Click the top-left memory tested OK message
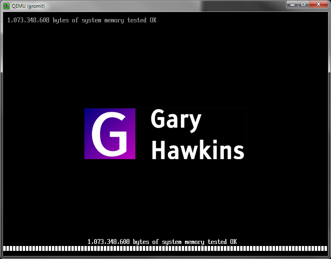 click(x=82, y=20)
